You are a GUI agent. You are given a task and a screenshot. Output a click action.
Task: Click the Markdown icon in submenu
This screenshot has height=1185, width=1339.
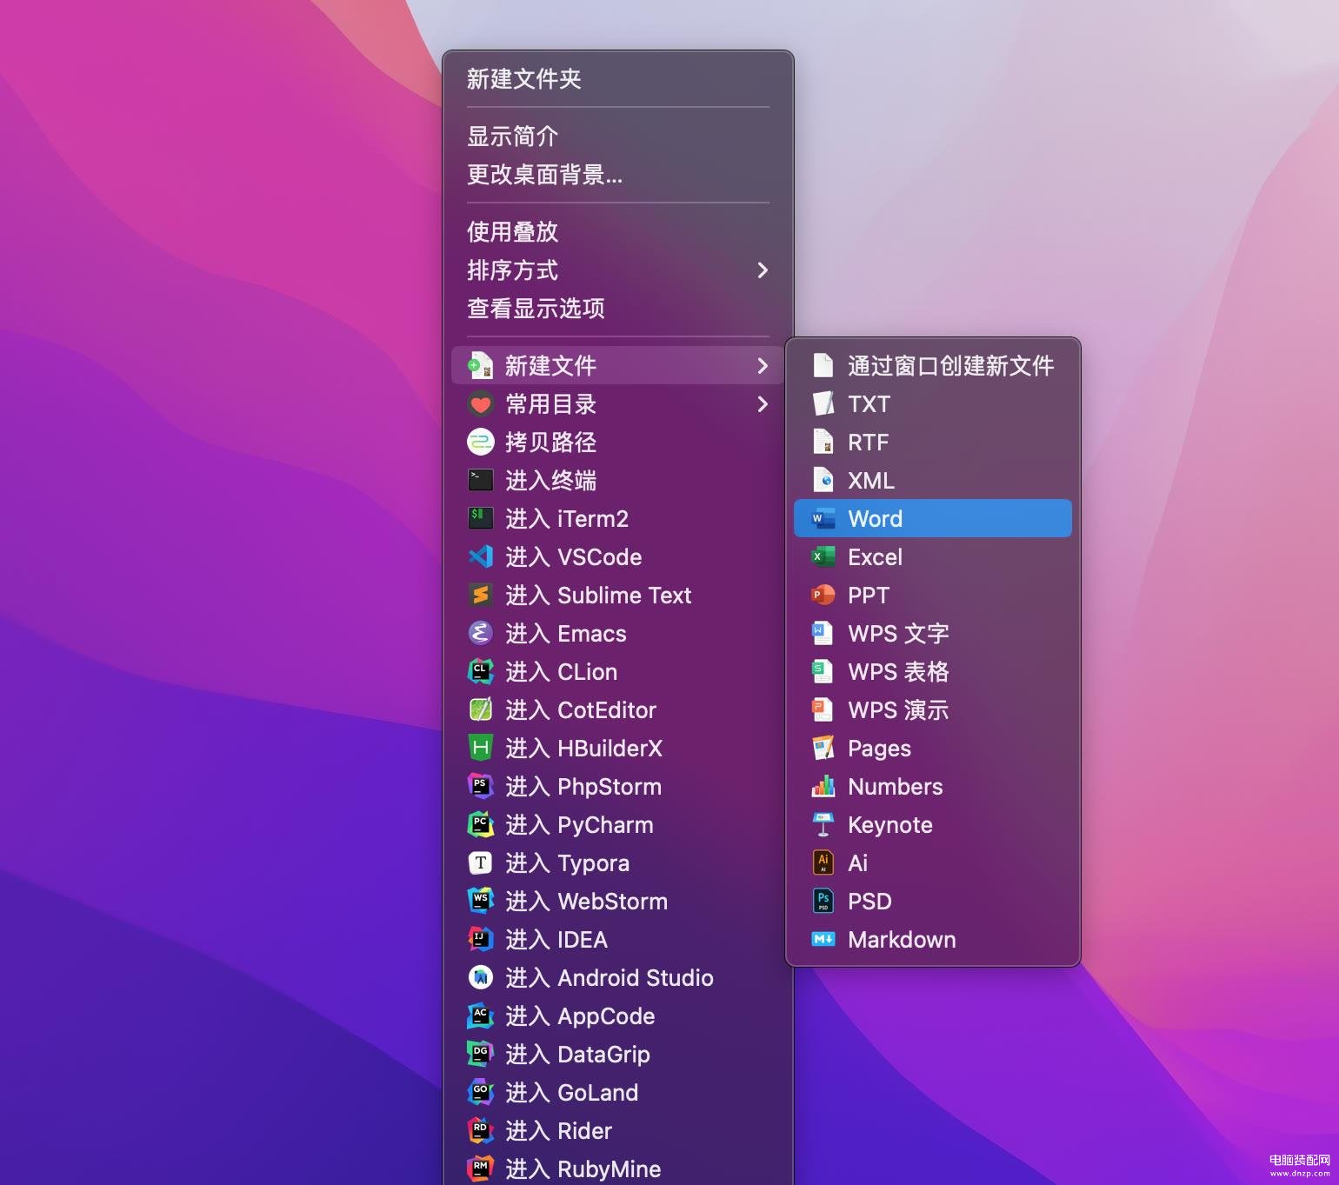823,939
